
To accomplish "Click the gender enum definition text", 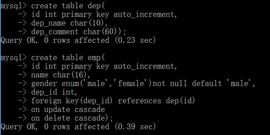I will tap(143, 84).
